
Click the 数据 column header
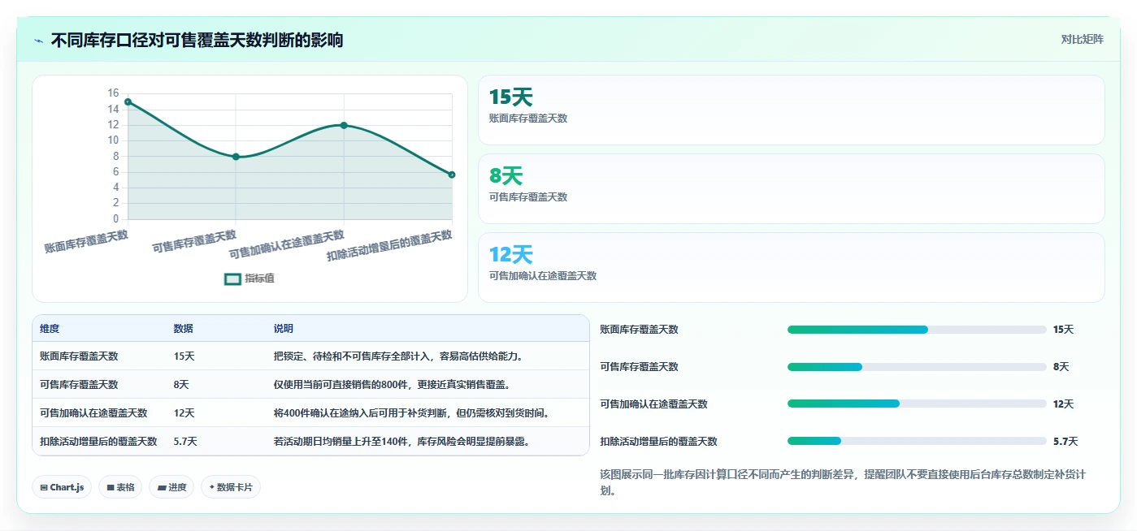tap(183, 329)
